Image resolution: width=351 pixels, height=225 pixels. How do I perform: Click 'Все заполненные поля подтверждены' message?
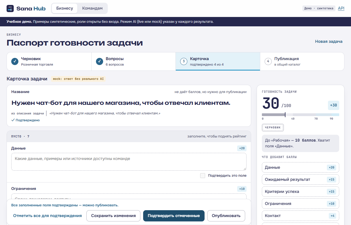65,205
